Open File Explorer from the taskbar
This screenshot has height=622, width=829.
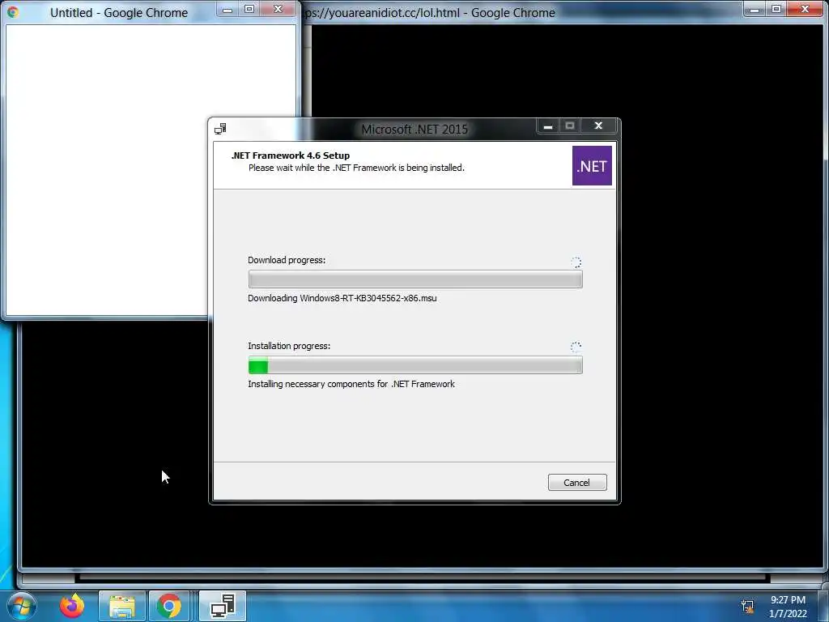[x=121, y=606]
